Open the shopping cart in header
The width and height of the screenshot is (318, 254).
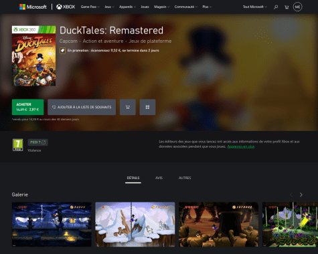point(287,7)
